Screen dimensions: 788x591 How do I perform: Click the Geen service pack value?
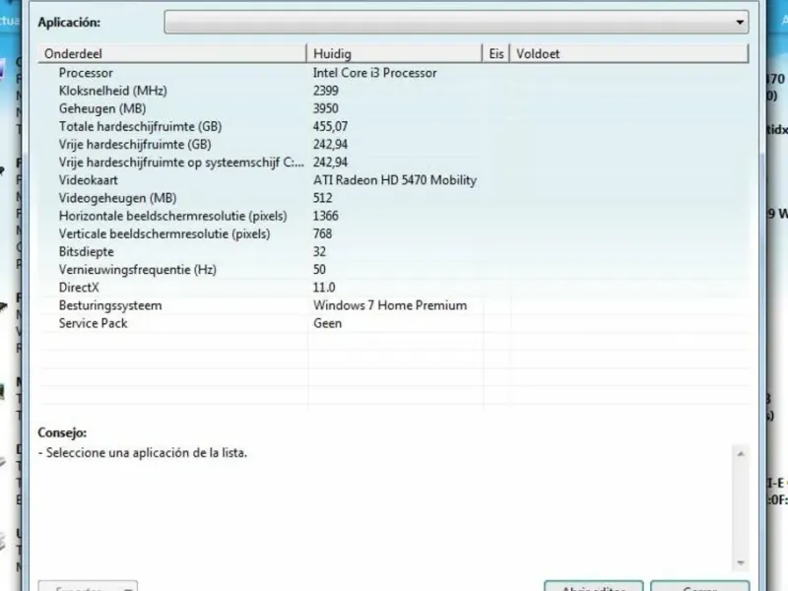click(327, 324)
